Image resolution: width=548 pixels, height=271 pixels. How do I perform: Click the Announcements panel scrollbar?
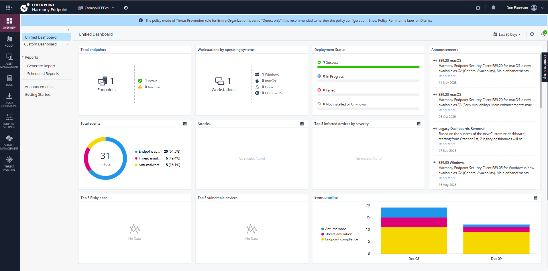(541, 81)
